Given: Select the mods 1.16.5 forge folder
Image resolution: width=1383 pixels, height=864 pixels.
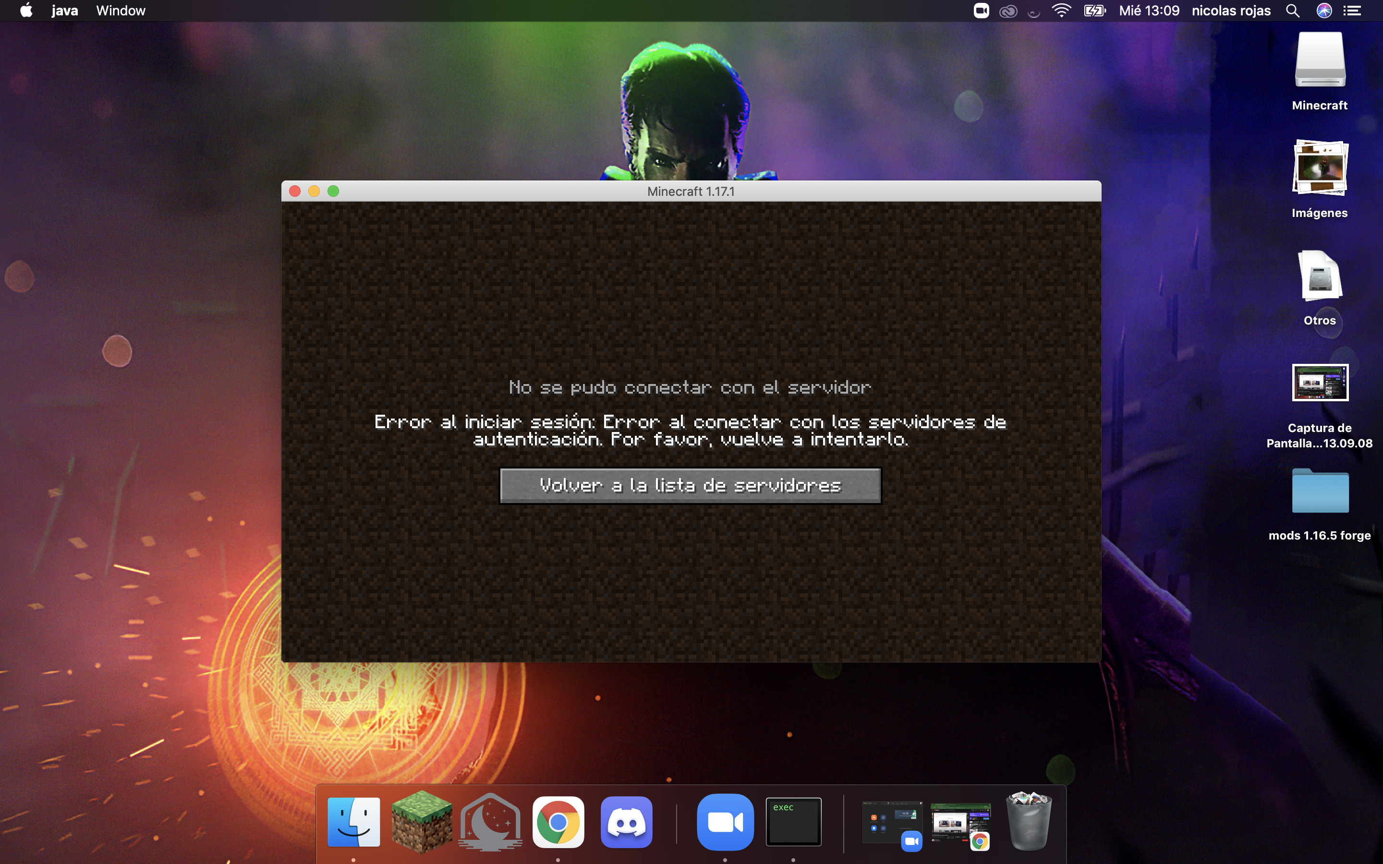Looking at the screenshot, I should click(1320, 492).
